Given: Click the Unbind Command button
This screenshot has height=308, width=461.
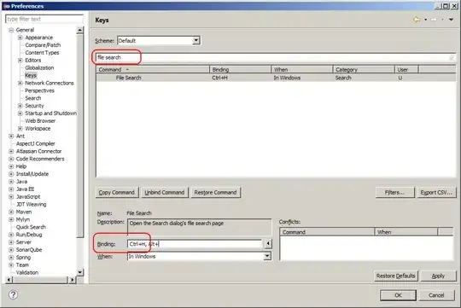Looking at the screenshot, I should point(165,193).
